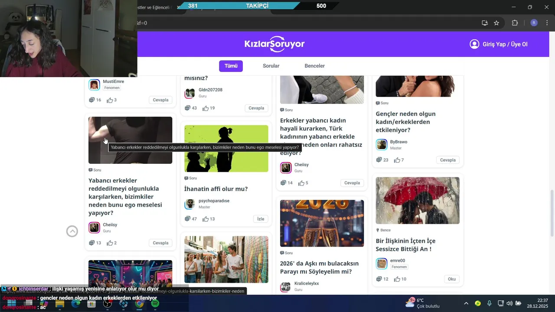555x312 pixels.
Task: Click the comment icon on MustiEmre's post
Action: pyautogui.click(x=91, y=100)
